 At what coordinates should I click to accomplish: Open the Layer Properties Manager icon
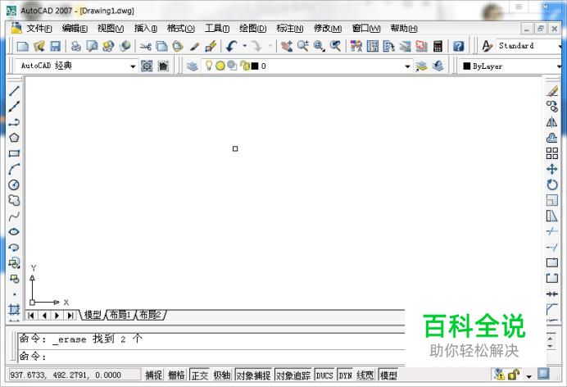click(x=192, y=66)
